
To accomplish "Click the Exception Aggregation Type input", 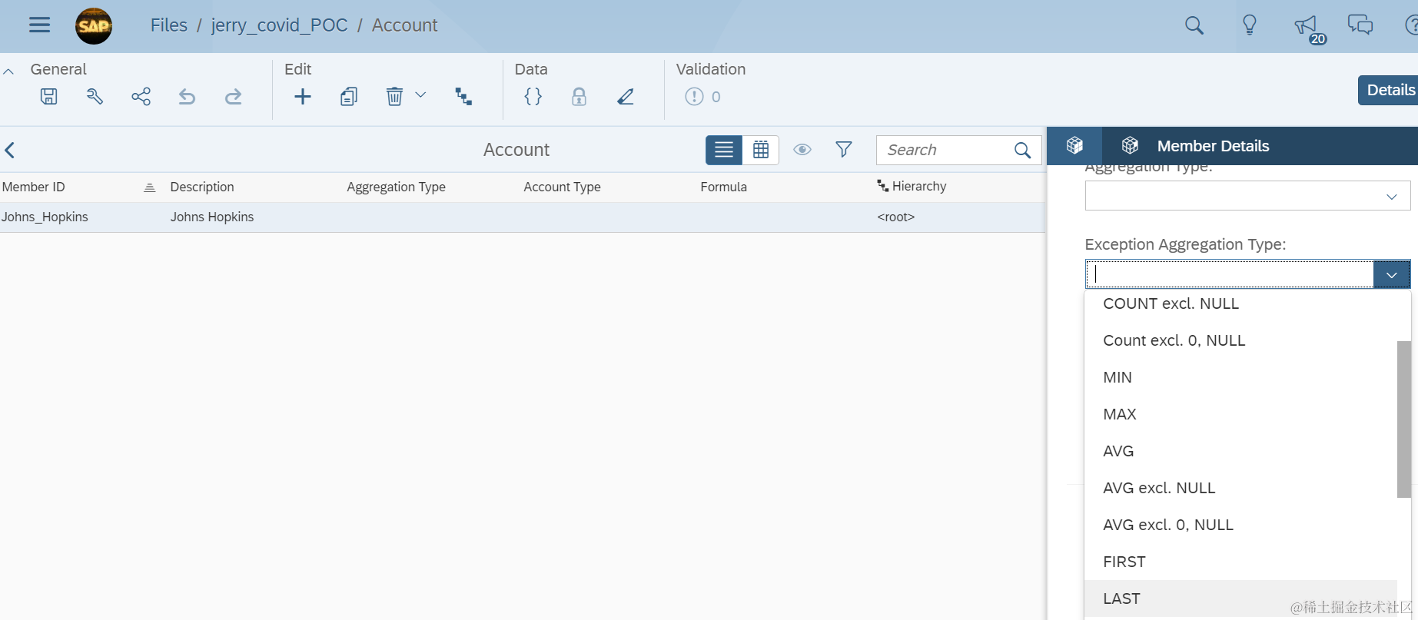I will pyautogui.click(x=1230, y=274).
